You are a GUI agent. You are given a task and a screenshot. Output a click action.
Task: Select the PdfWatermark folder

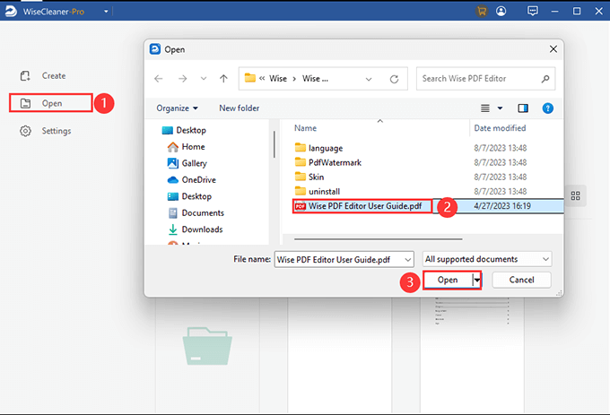(x=328, y=162)
